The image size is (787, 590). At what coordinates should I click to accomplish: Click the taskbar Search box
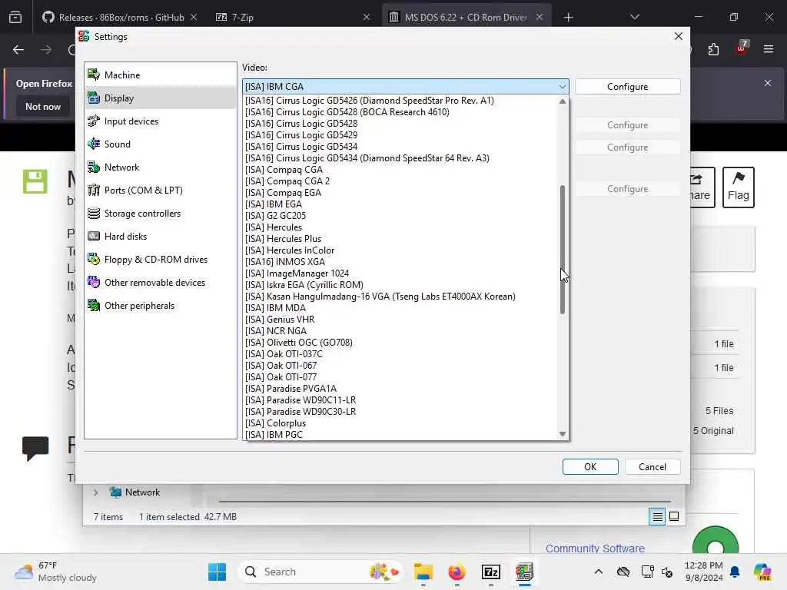point(321,572)
